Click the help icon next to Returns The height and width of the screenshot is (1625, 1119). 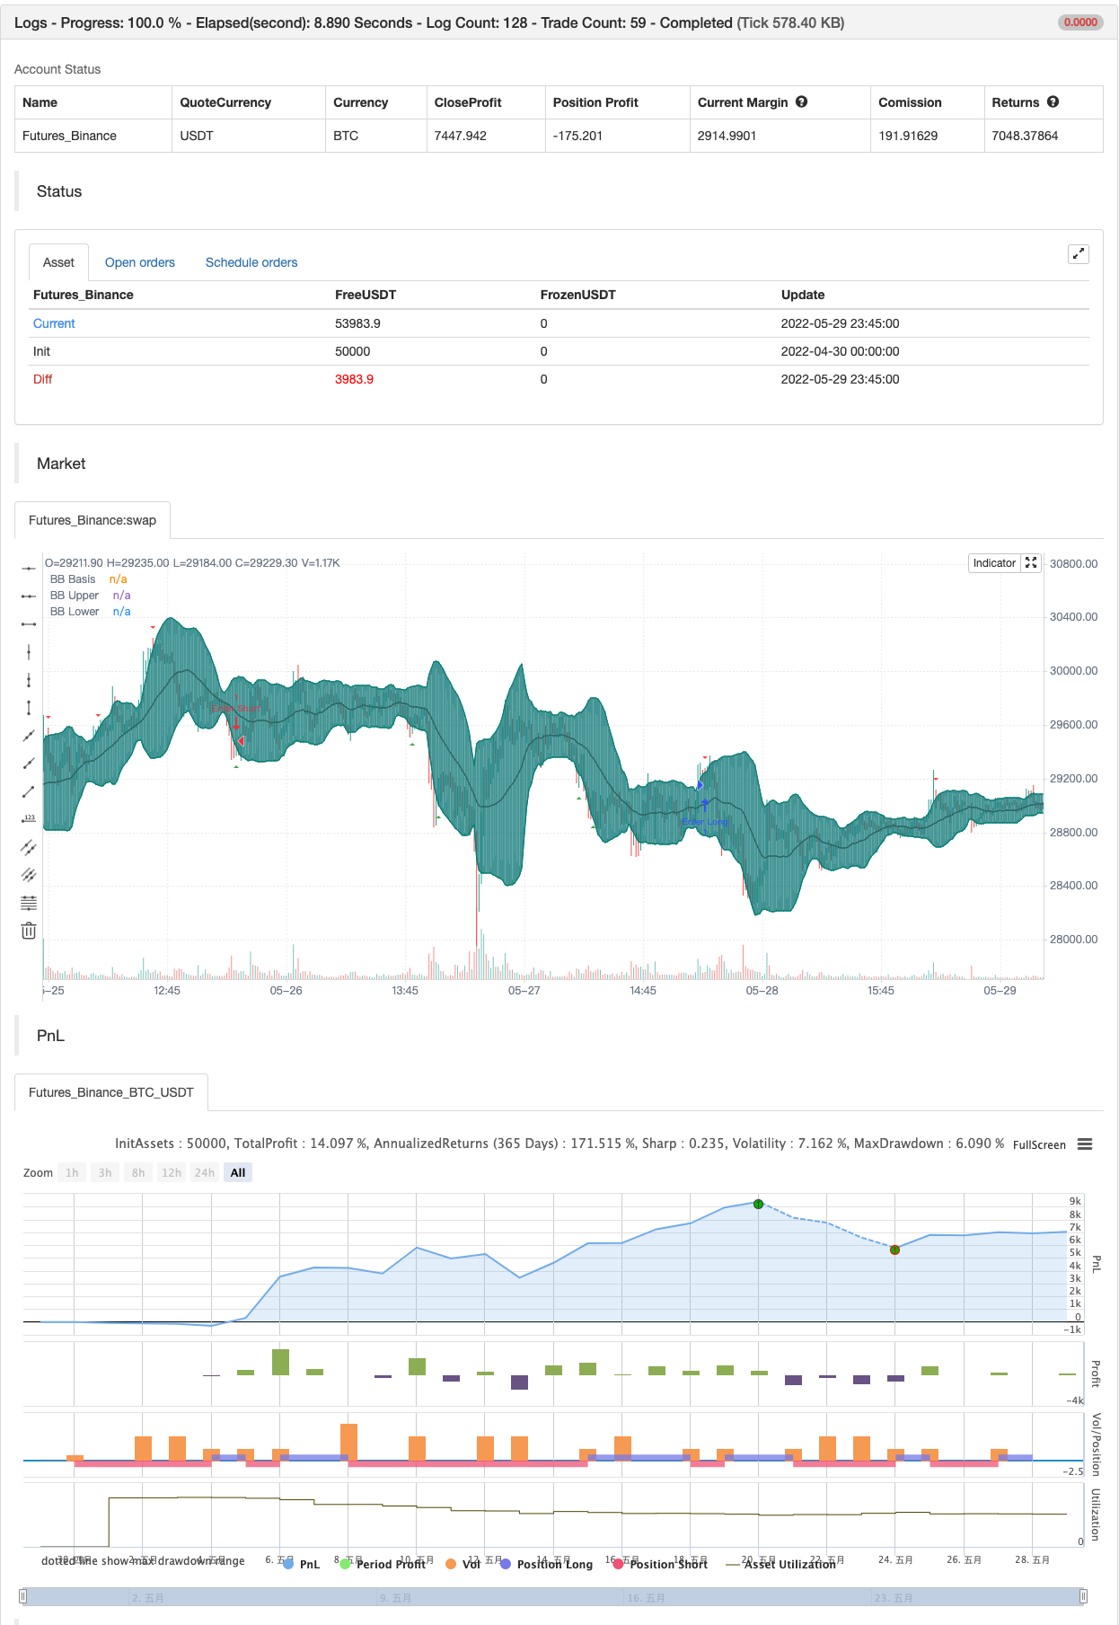[x=1053, y=102]
